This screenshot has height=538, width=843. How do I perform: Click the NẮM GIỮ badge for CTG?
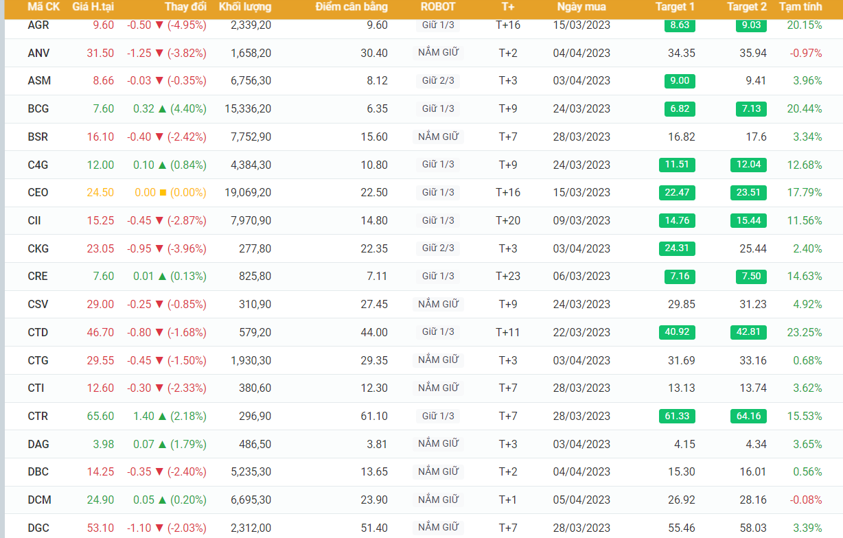(x=438, y=360)
